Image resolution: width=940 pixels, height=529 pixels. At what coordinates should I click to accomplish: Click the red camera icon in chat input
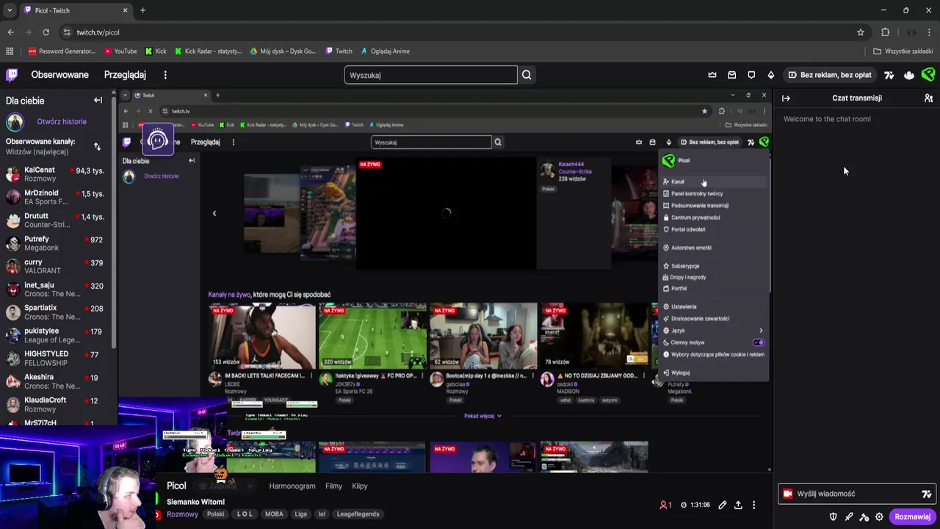pyautogui.click(x=788, y=494)
